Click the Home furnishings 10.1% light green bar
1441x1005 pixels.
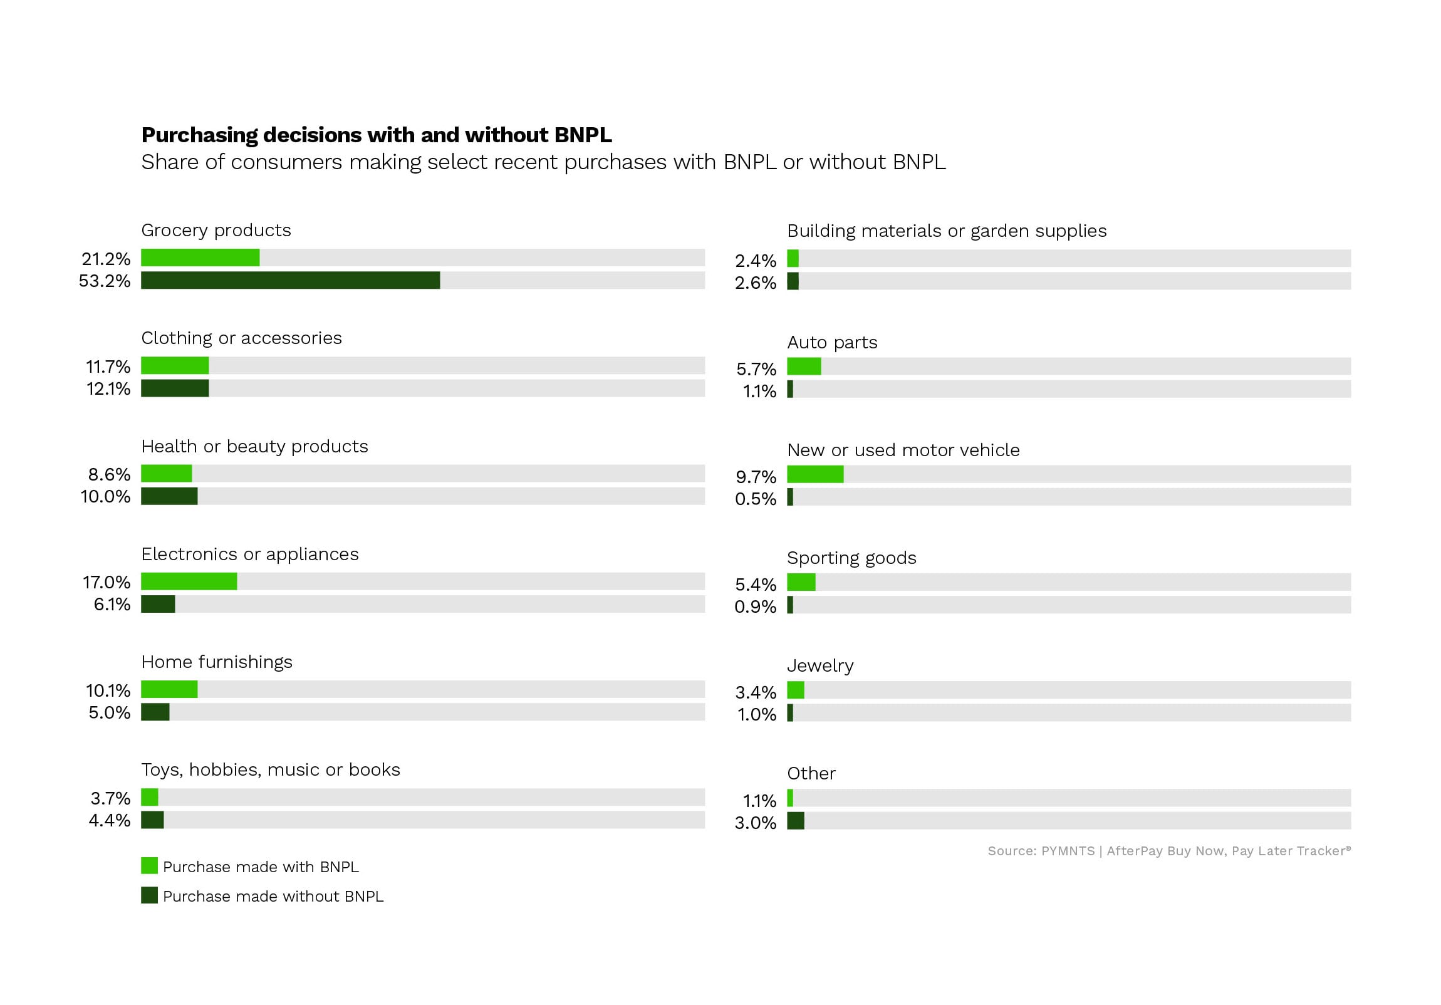(169, 689)
